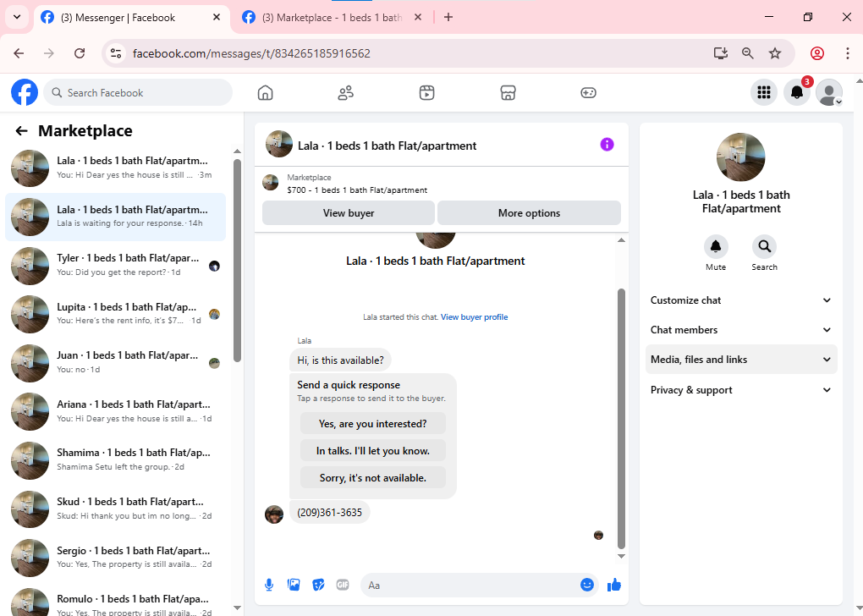863x616 pixels.
Task: Open Ariana chat in conversation list
Action: coord(116,411)
